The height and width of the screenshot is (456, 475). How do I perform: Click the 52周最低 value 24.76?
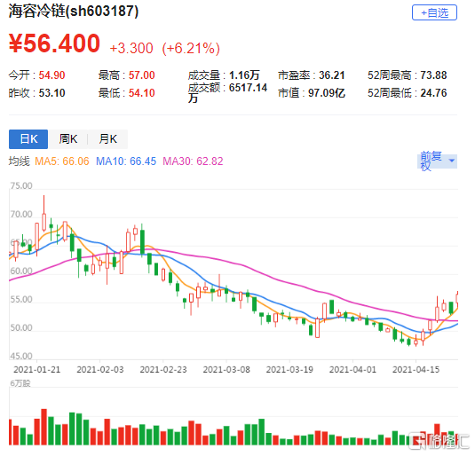(x=433, y=93)
